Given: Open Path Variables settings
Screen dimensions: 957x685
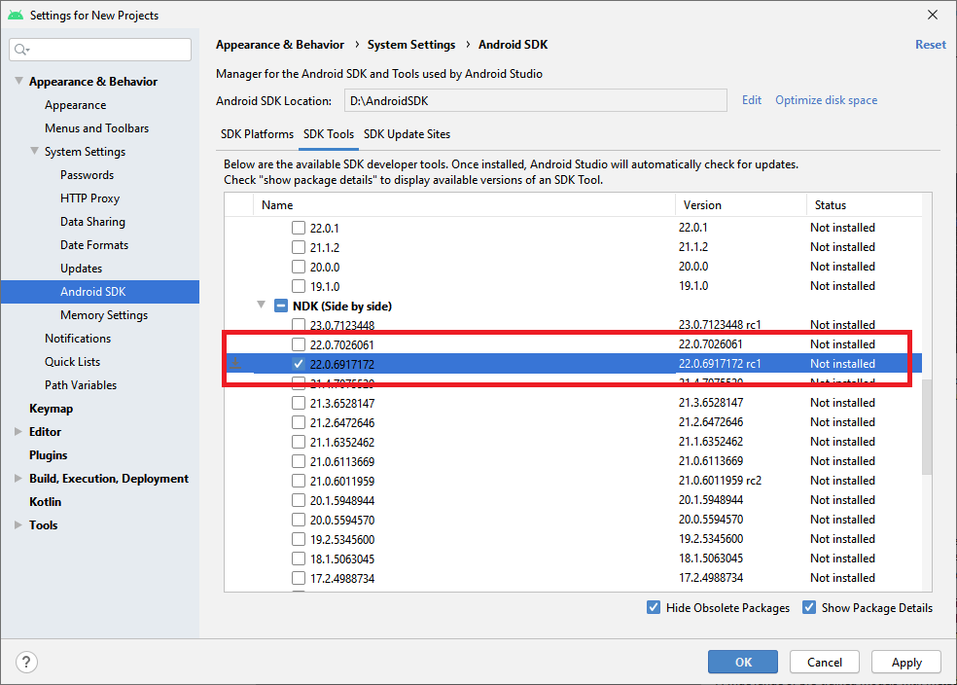Looking at the screenshot, I should tap(81, 385).
